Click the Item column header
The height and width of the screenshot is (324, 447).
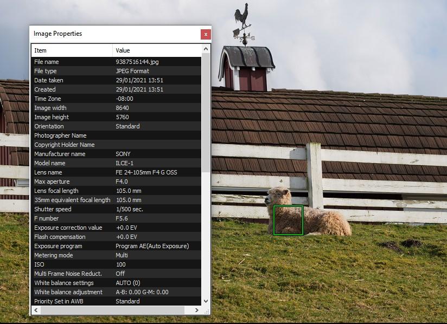tap(72, 50)
